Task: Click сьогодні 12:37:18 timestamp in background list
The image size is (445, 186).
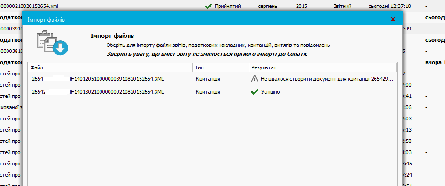Action: 390,6
